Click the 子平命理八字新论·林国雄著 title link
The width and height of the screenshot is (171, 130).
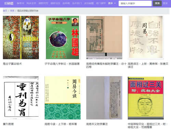tap(62, 64)
